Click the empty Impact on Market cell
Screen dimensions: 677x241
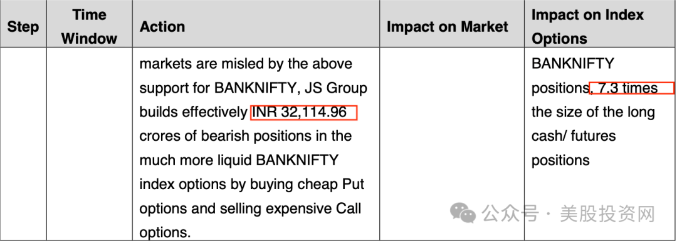[x=452, y=143]
